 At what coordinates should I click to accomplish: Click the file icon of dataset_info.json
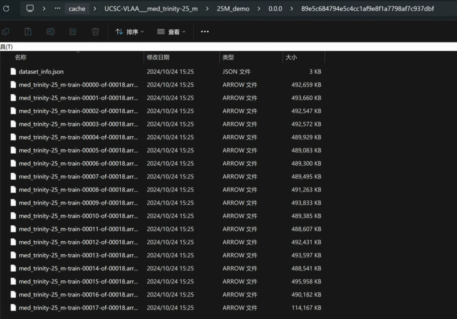click(x=13, y=71)
